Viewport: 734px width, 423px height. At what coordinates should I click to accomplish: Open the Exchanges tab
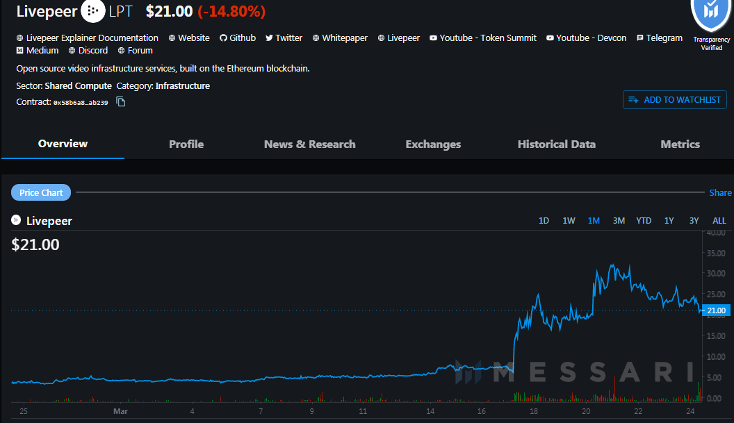click(433, 144)
